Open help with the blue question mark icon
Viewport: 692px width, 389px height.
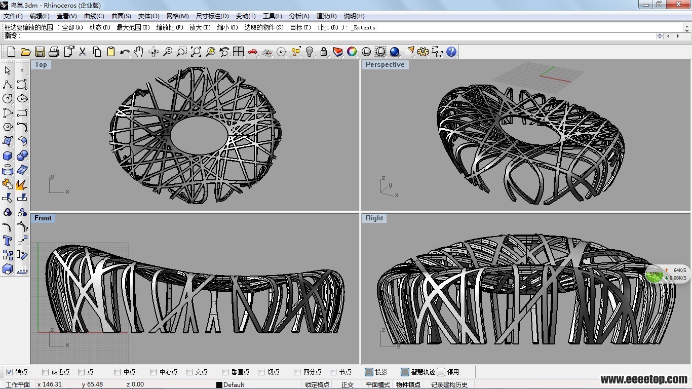[451, 52]
